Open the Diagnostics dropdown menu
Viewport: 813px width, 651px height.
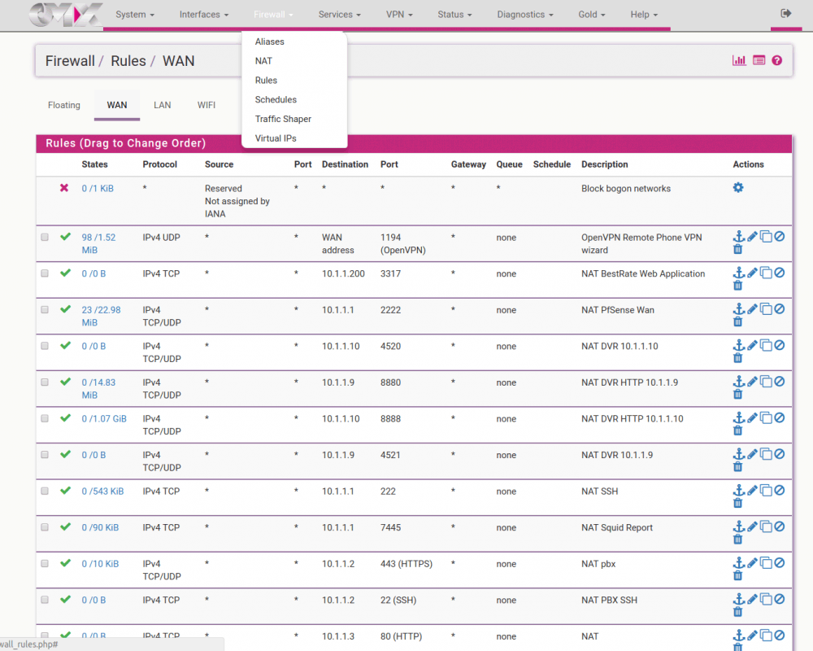click(x=525, y=15)
